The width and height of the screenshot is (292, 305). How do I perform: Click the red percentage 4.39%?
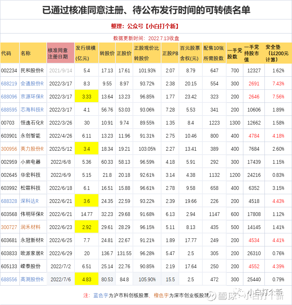pos(278,266)
